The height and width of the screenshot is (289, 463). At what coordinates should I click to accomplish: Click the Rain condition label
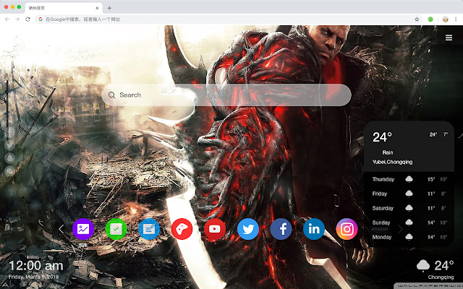(x=388, y=152)
